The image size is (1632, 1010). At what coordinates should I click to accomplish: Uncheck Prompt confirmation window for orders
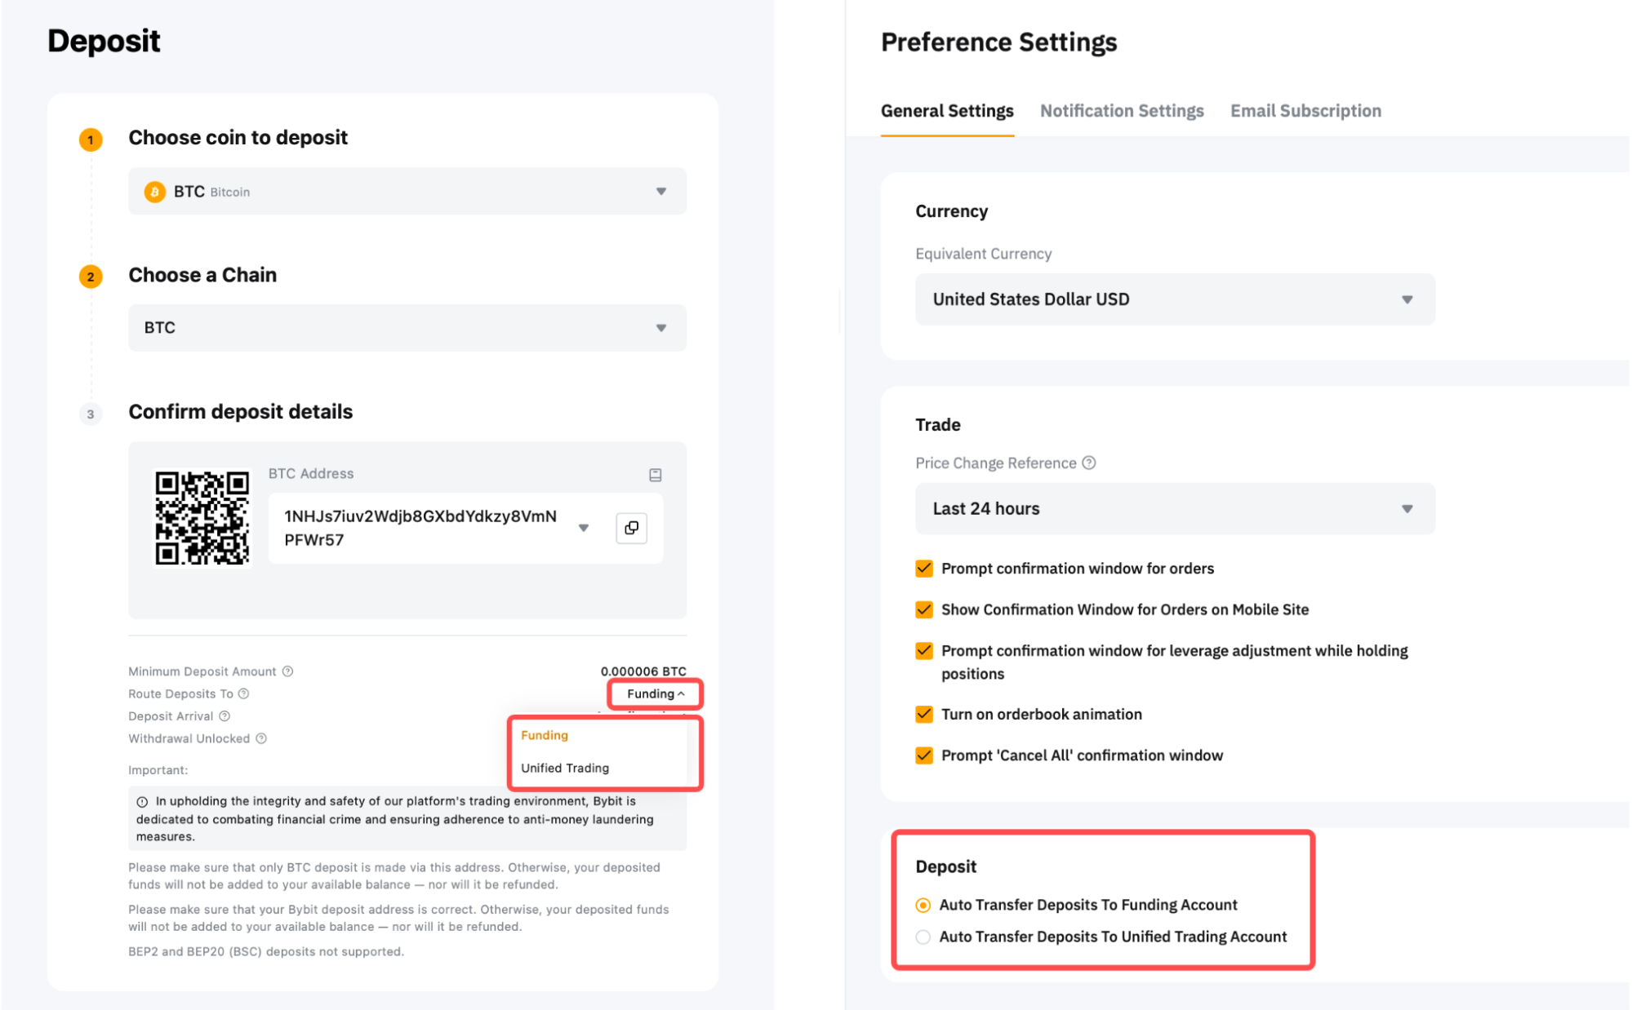(924, 569)
